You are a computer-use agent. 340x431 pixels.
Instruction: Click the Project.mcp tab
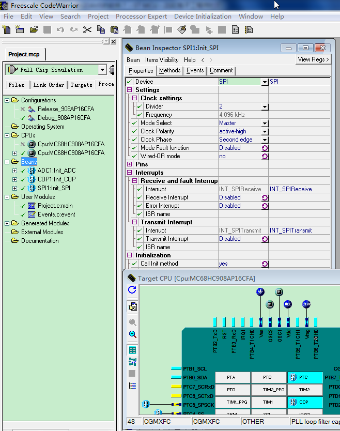24,54
